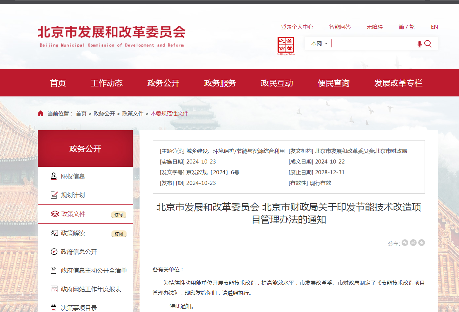Open 发展改革专栏 in the navigation bar

tap(398, 83)
